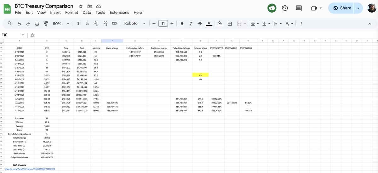Toggle strikethrough formatting
Image resolution: width=378 pixels, height=173 pixels.
coord(199,24)
